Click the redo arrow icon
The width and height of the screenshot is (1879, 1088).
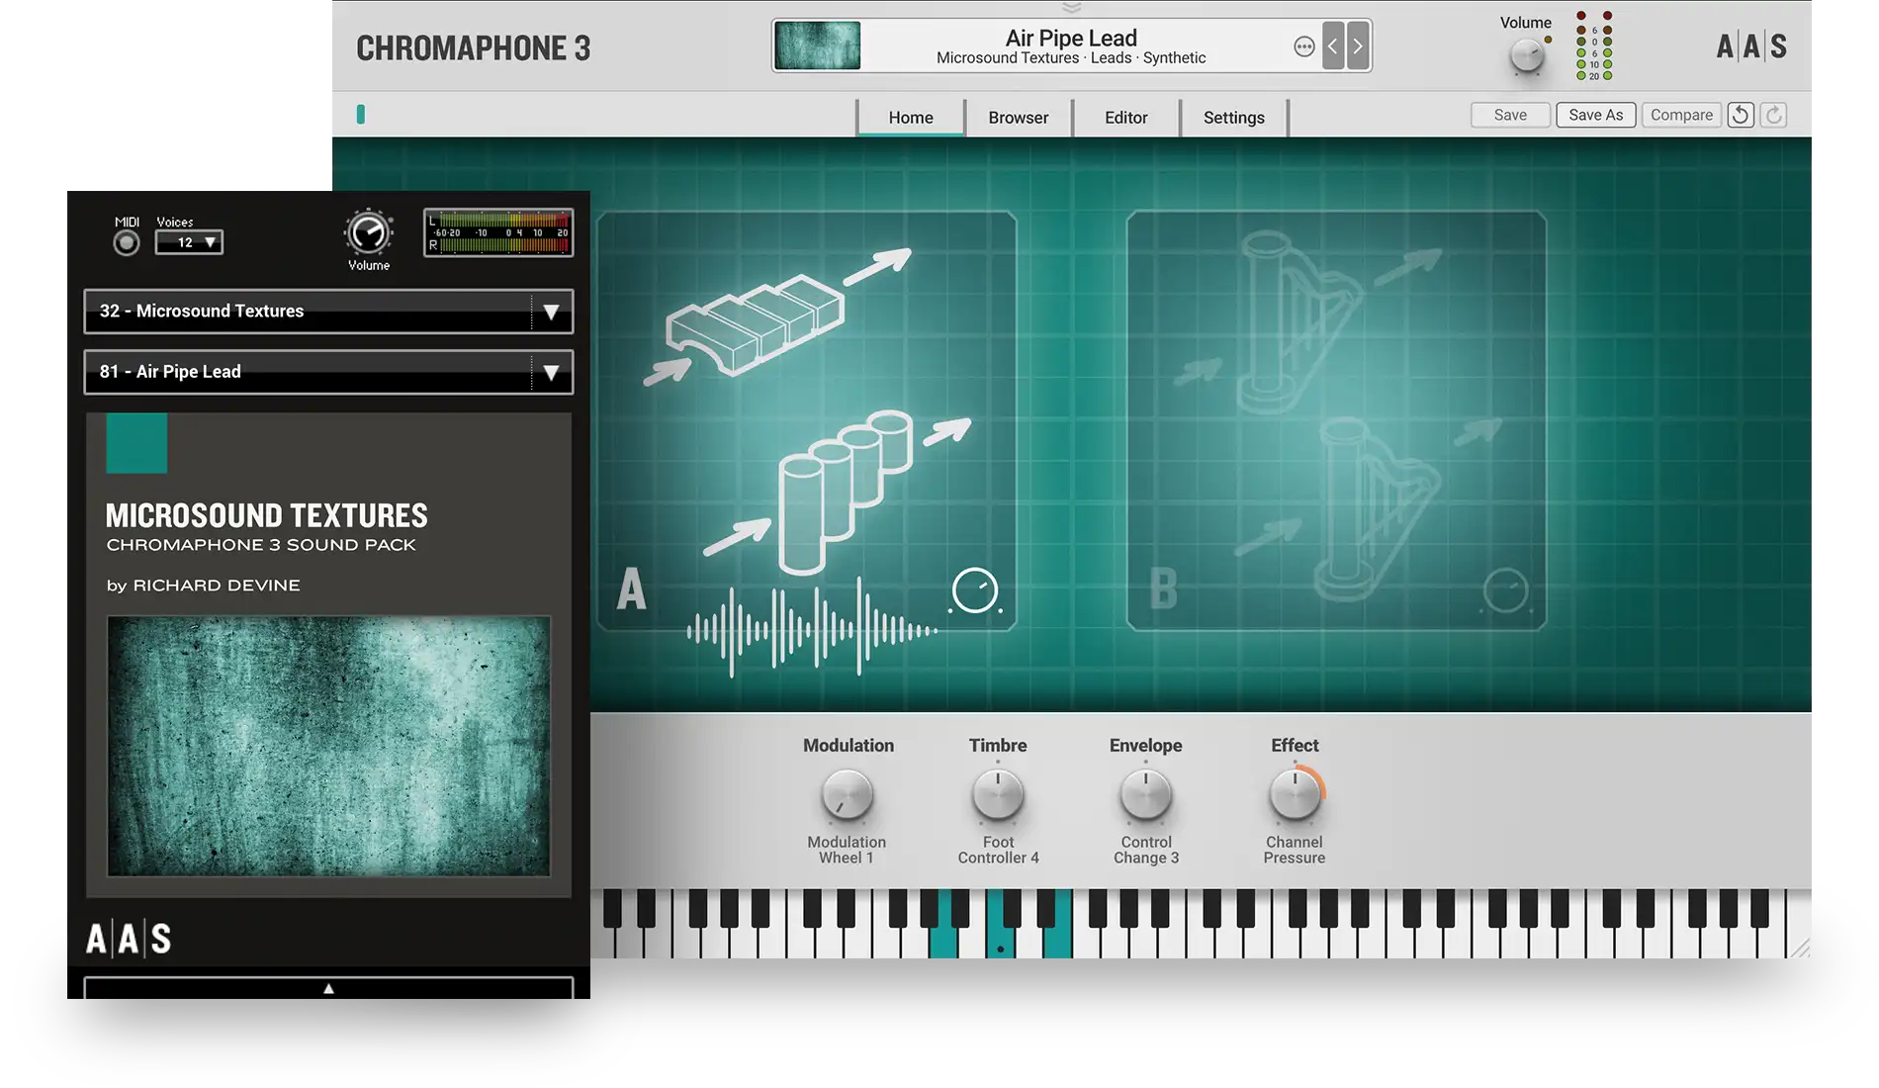pyautogui.click(x=1773, y=115)
